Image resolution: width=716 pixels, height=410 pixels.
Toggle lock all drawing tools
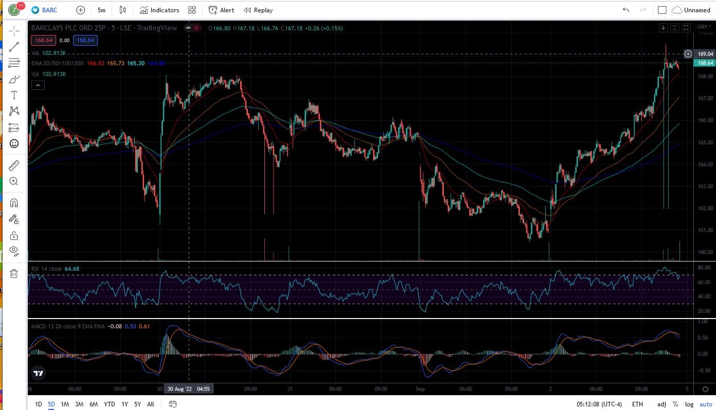[14, 236]
